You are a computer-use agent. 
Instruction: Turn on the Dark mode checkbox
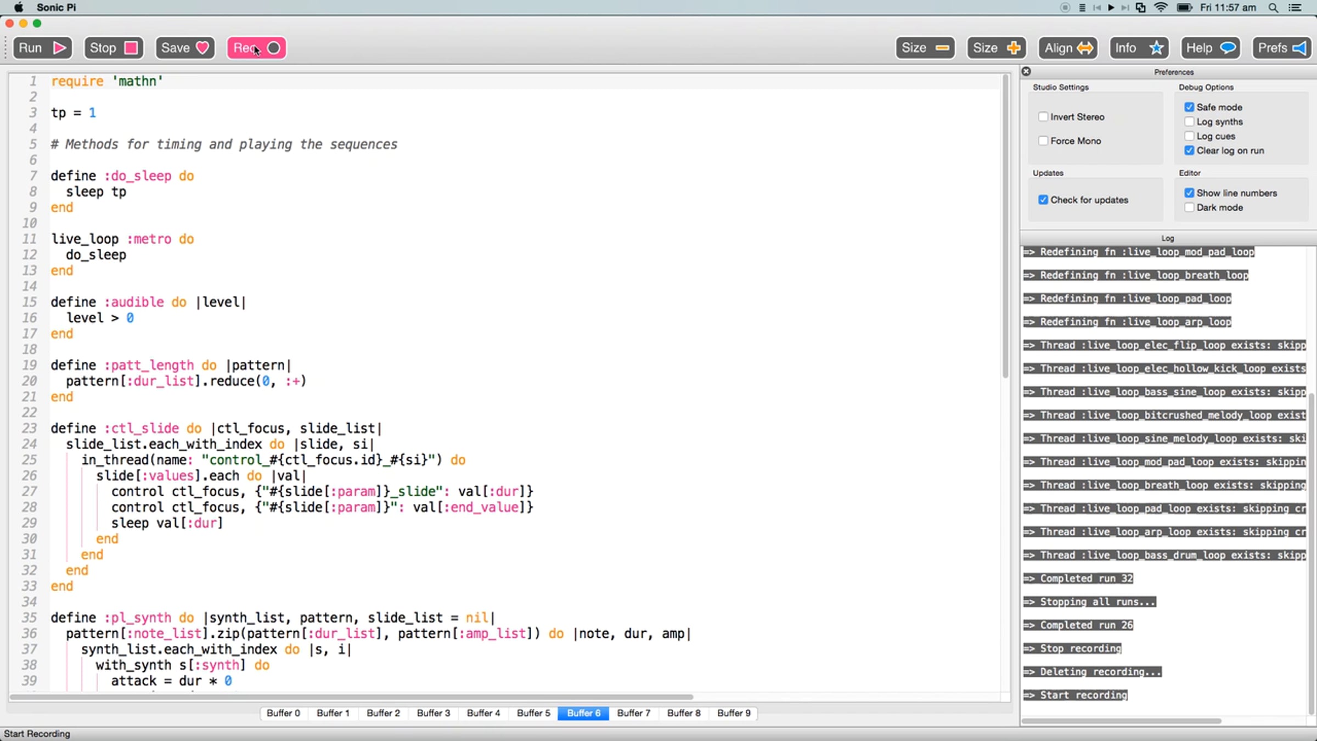tap(1189, 207)
